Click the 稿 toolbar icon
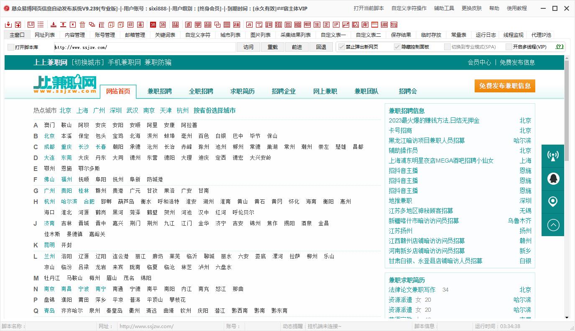Viewport: 575px width, 331px height. pos(175,25)
